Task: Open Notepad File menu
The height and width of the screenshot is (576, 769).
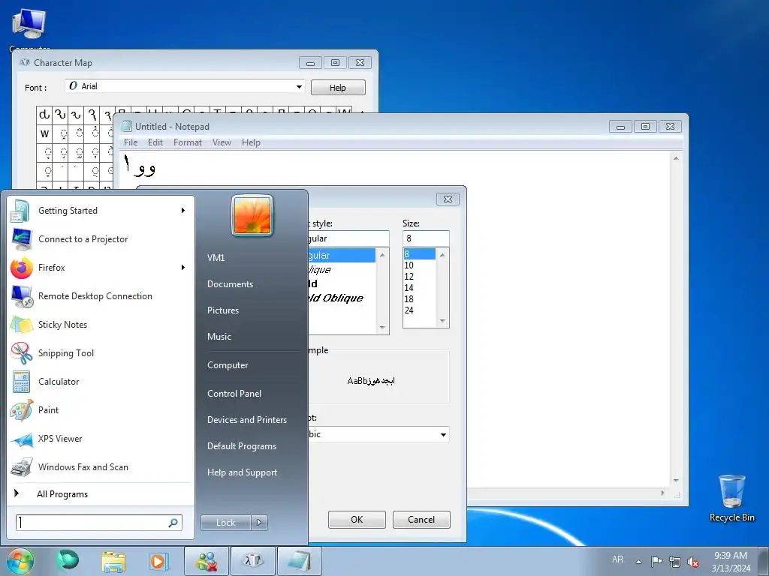Action: click(x=131, y=142)
